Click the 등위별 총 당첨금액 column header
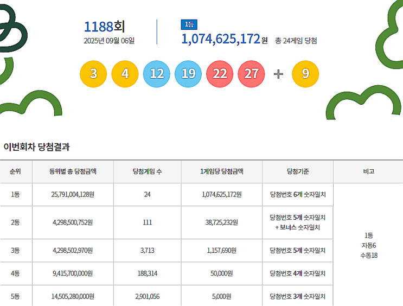 (73, 171)
